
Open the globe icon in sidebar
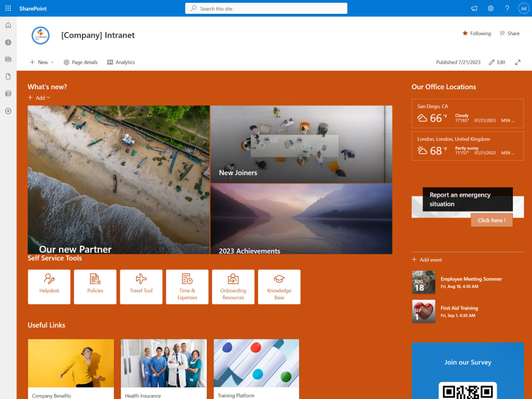7,42
